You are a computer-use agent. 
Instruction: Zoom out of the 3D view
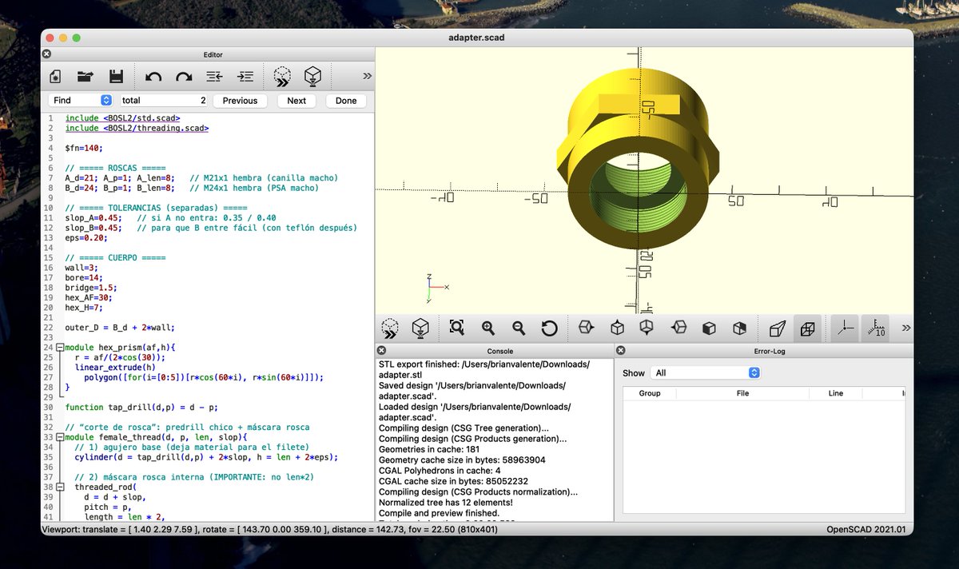519,328
